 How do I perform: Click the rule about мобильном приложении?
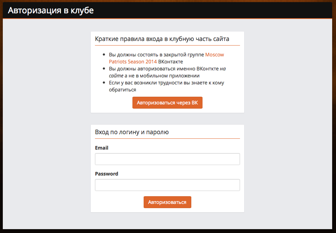point(167,72)
